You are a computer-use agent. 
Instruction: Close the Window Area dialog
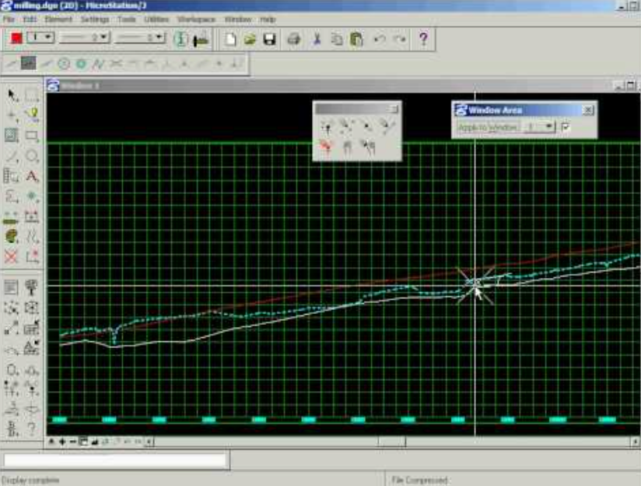(x=588, y=110)
